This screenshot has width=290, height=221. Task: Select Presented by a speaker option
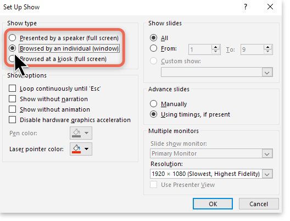click(13, 38)
